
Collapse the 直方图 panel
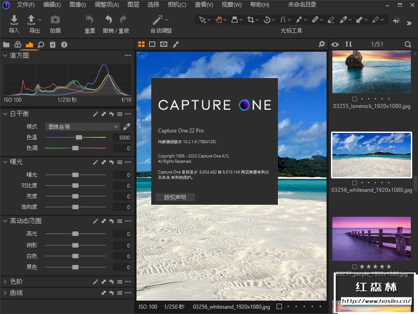[5, 55]
